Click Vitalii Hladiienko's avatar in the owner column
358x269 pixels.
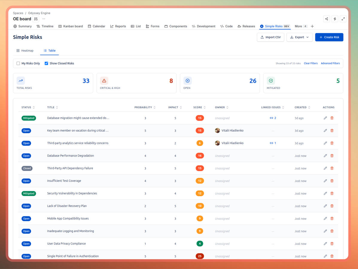(217, 130)
